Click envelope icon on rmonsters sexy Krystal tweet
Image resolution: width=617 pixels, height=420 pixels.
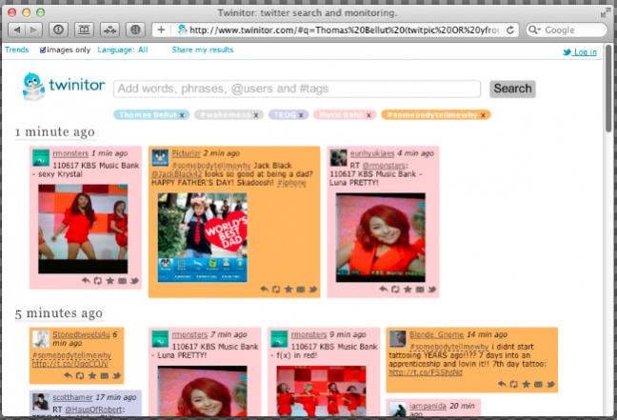coord(123,281)
